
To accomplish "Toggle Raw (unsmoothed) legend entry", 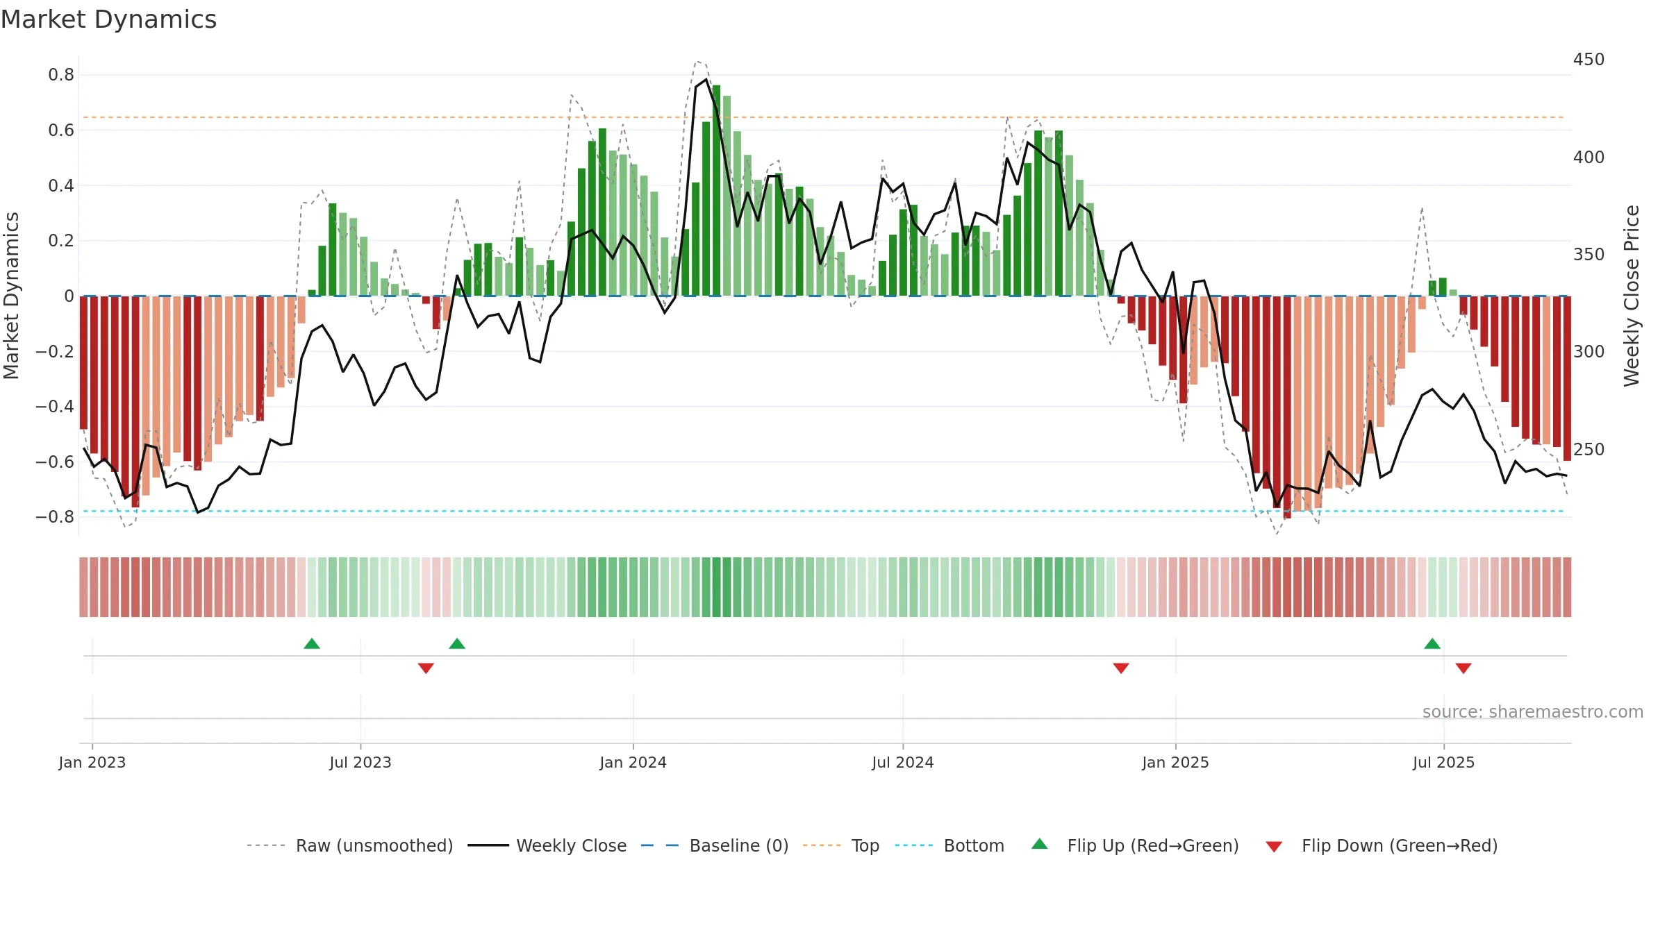I will 349,845.
